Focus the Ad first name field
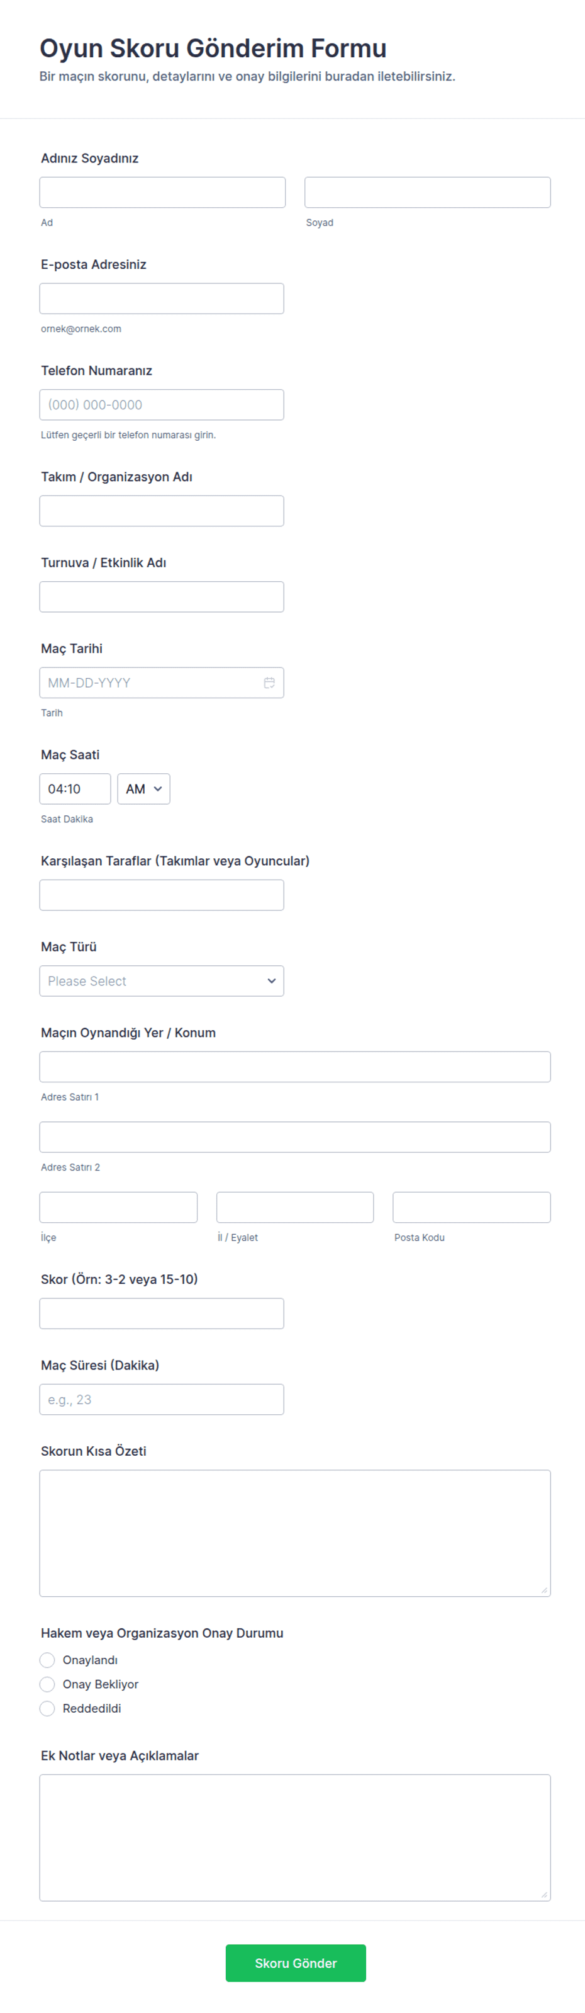This screenshot has height=2013, width=585. 162,192
